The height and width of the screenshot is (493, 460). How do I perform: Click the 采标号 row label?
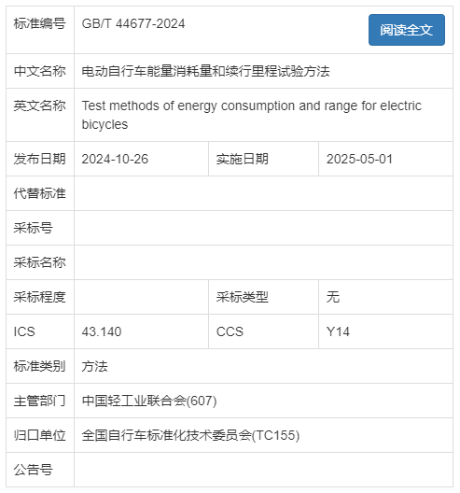(33, 228)
